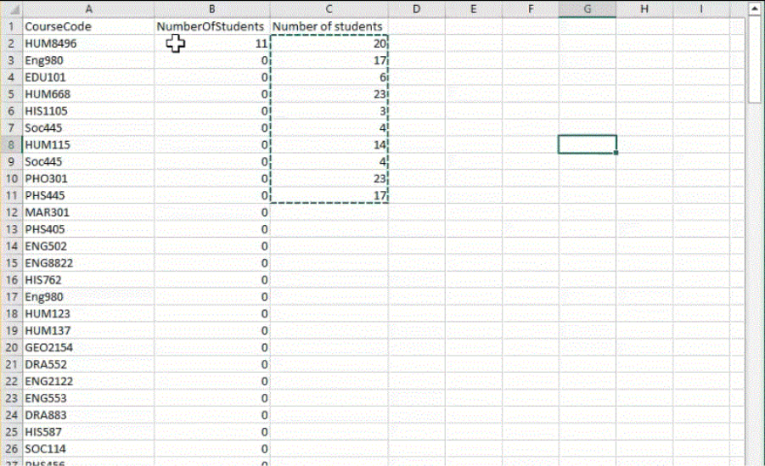Click the CourseCode header cell

click(88, 26)
